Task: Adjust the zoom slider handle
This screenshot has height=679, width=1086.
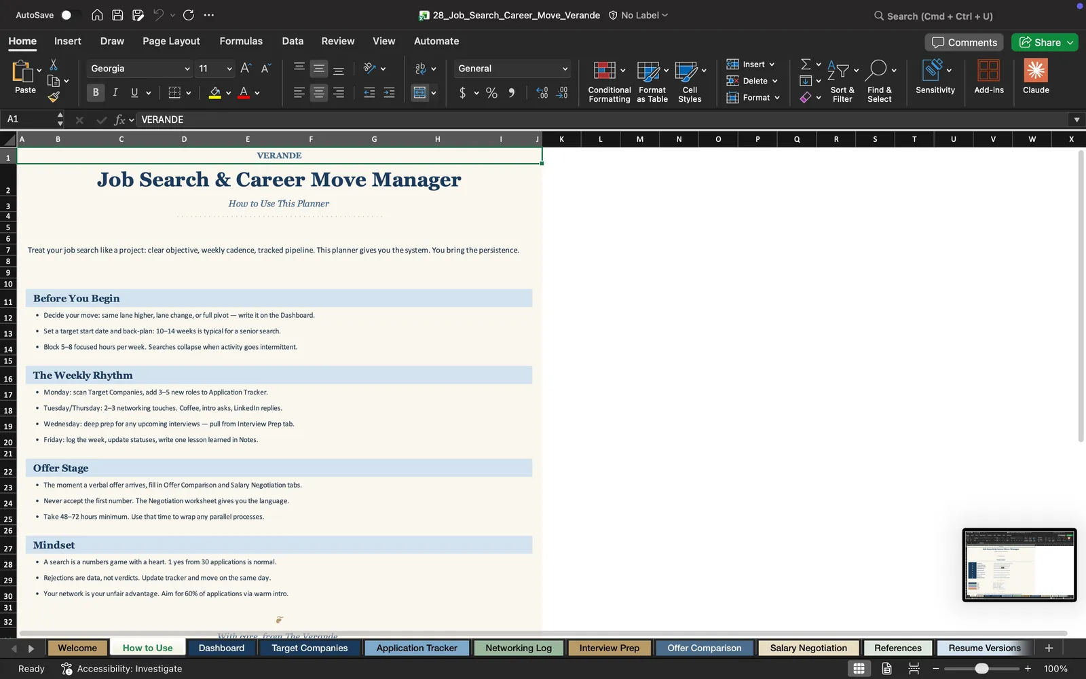Action: [981, 668]
